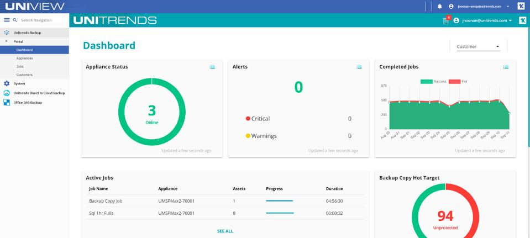The image size is (530, 238).
Task: Click the SEE ALL link under Active Jobs
Action: click(x=225, y=231)
